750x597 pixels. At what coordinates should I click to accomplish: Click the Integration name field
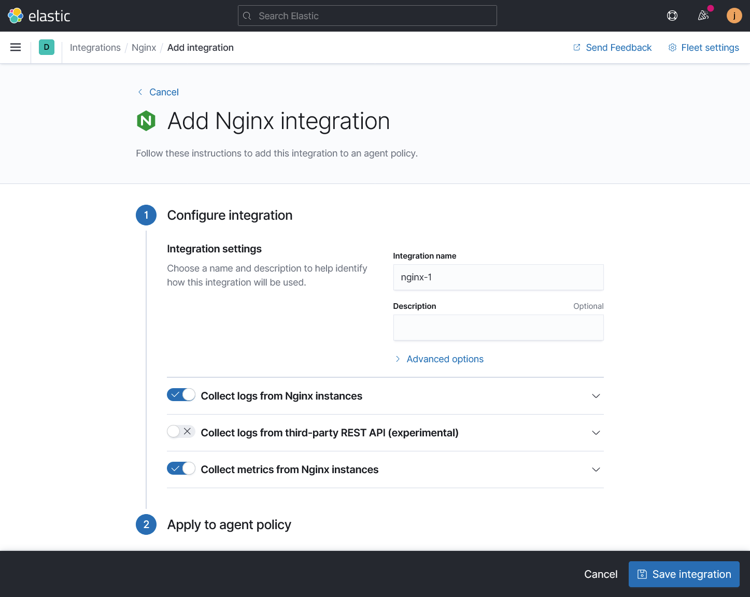tap(499, 277)
